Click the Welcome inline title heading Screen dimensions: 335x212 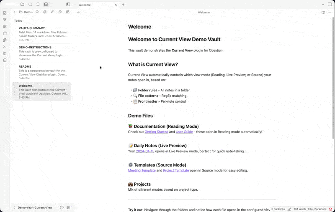coord(139,27)
